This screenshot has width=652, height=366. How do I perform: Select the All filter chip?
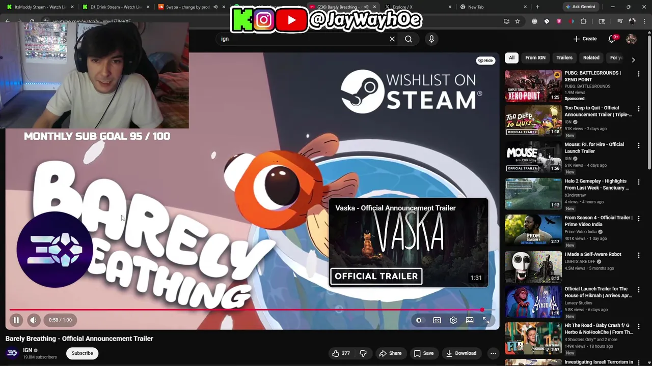(x=511, y=58)
